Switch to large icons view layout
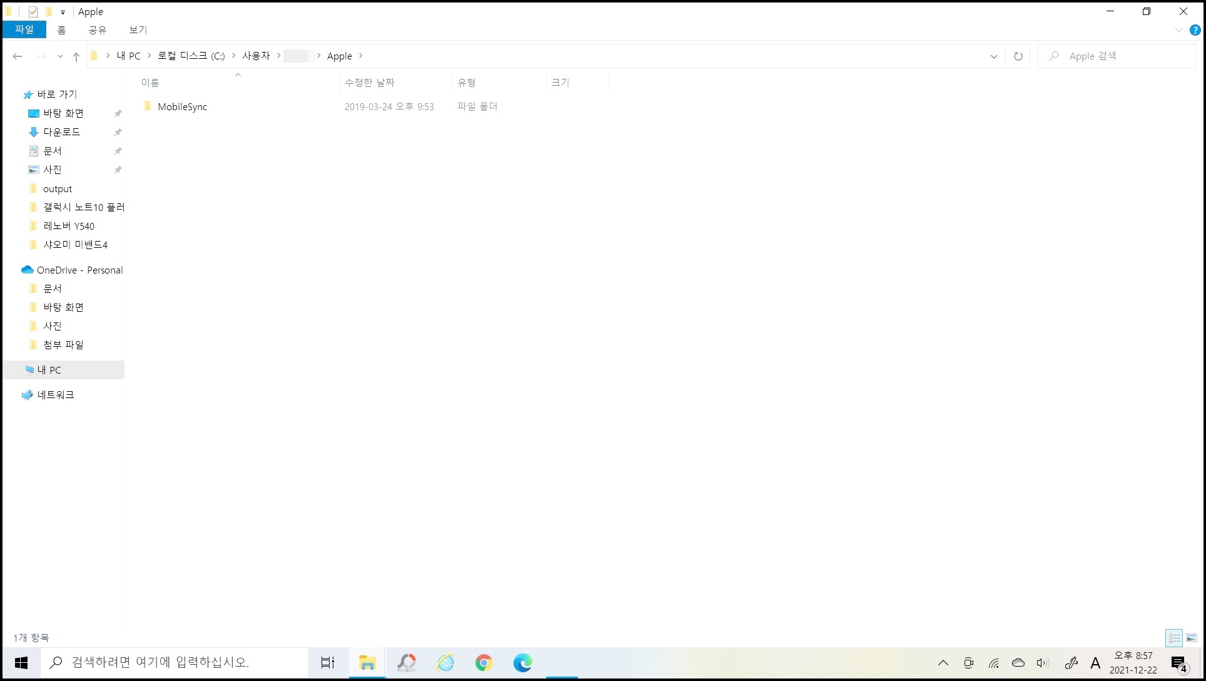The height and width of the screenshot is (681, 1206). click(1192, 638)
